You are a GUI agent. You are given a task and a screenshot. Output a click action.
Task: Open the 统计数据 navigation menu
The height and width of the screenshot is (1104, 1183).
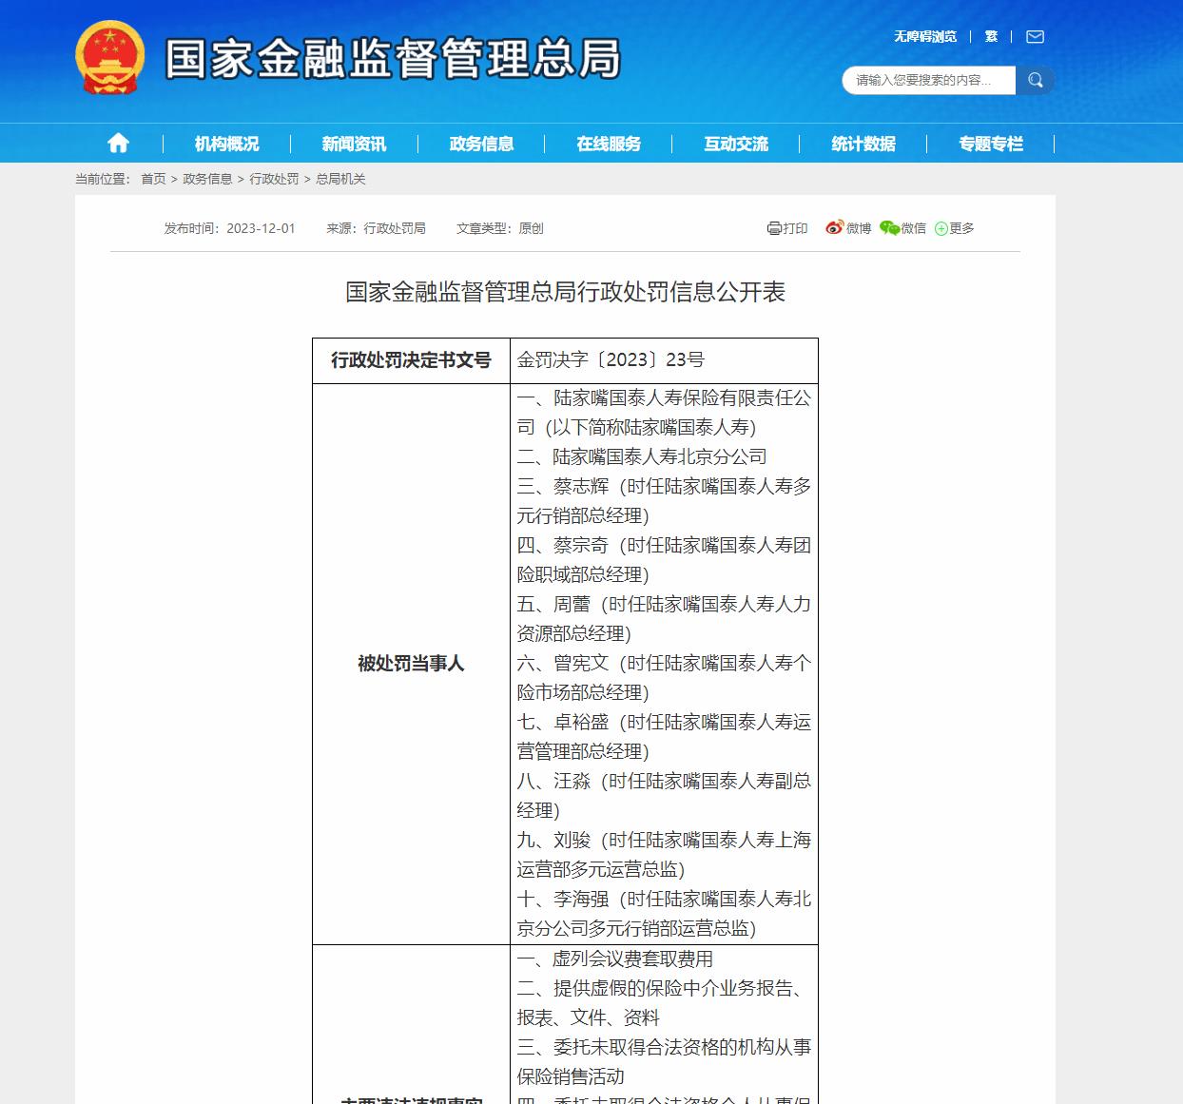[862, 143]
